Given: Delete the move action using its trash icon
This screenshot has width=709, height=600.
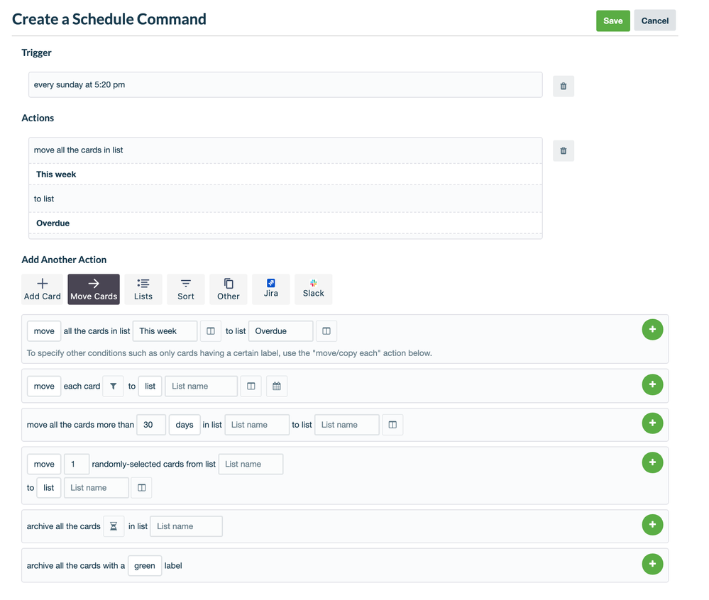Looking at the screenshot, I should [564, 150].
